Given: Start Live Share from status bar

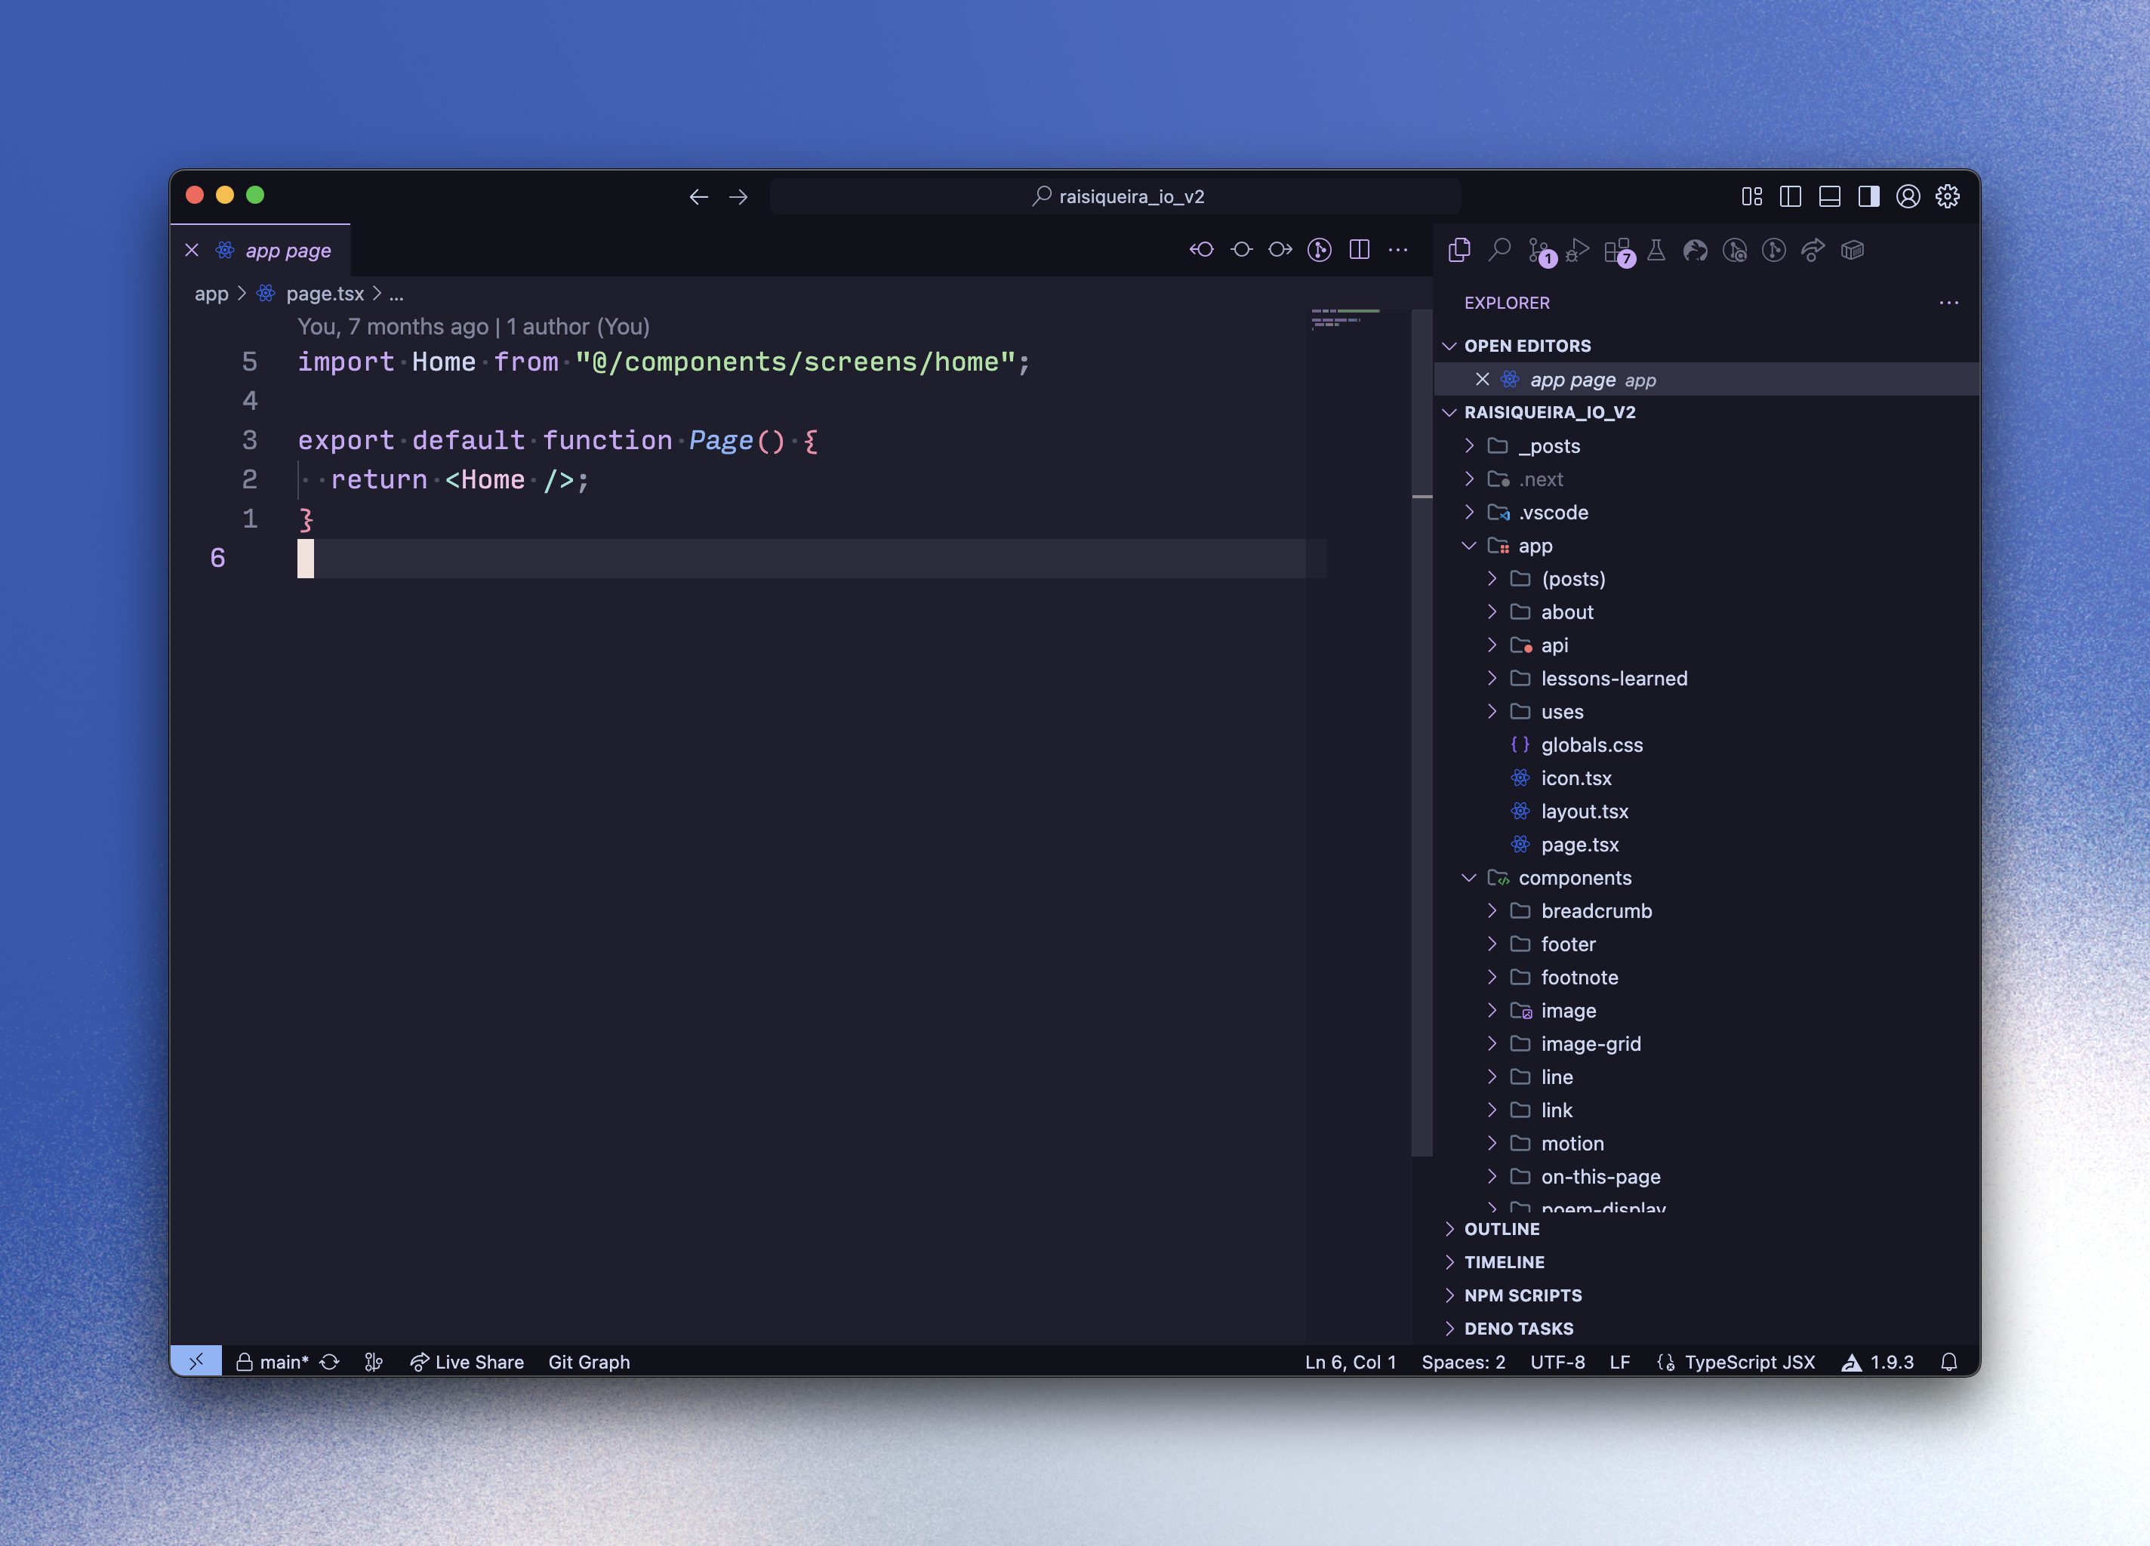Looking at the screenshot, I should coord(467,1361).
